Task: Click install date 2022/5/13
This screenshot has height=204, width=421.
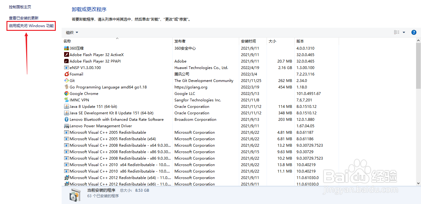Action: click(250, 93)
